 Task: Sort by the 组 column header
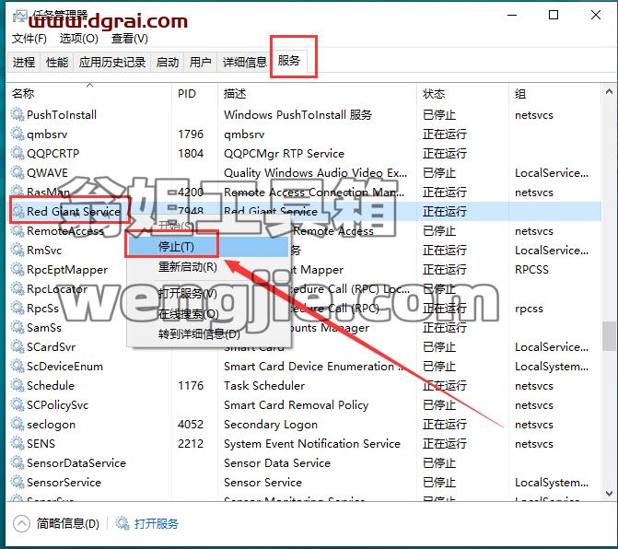[x=555, y=94]
